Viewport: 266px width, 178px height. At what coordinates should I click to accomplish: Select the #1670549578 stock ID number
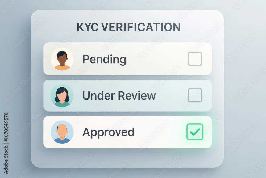tap(6, 127)
